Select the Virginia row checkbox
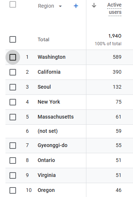Screen dimensions: 133x197 pyautogui.click(x=13, y=175)
